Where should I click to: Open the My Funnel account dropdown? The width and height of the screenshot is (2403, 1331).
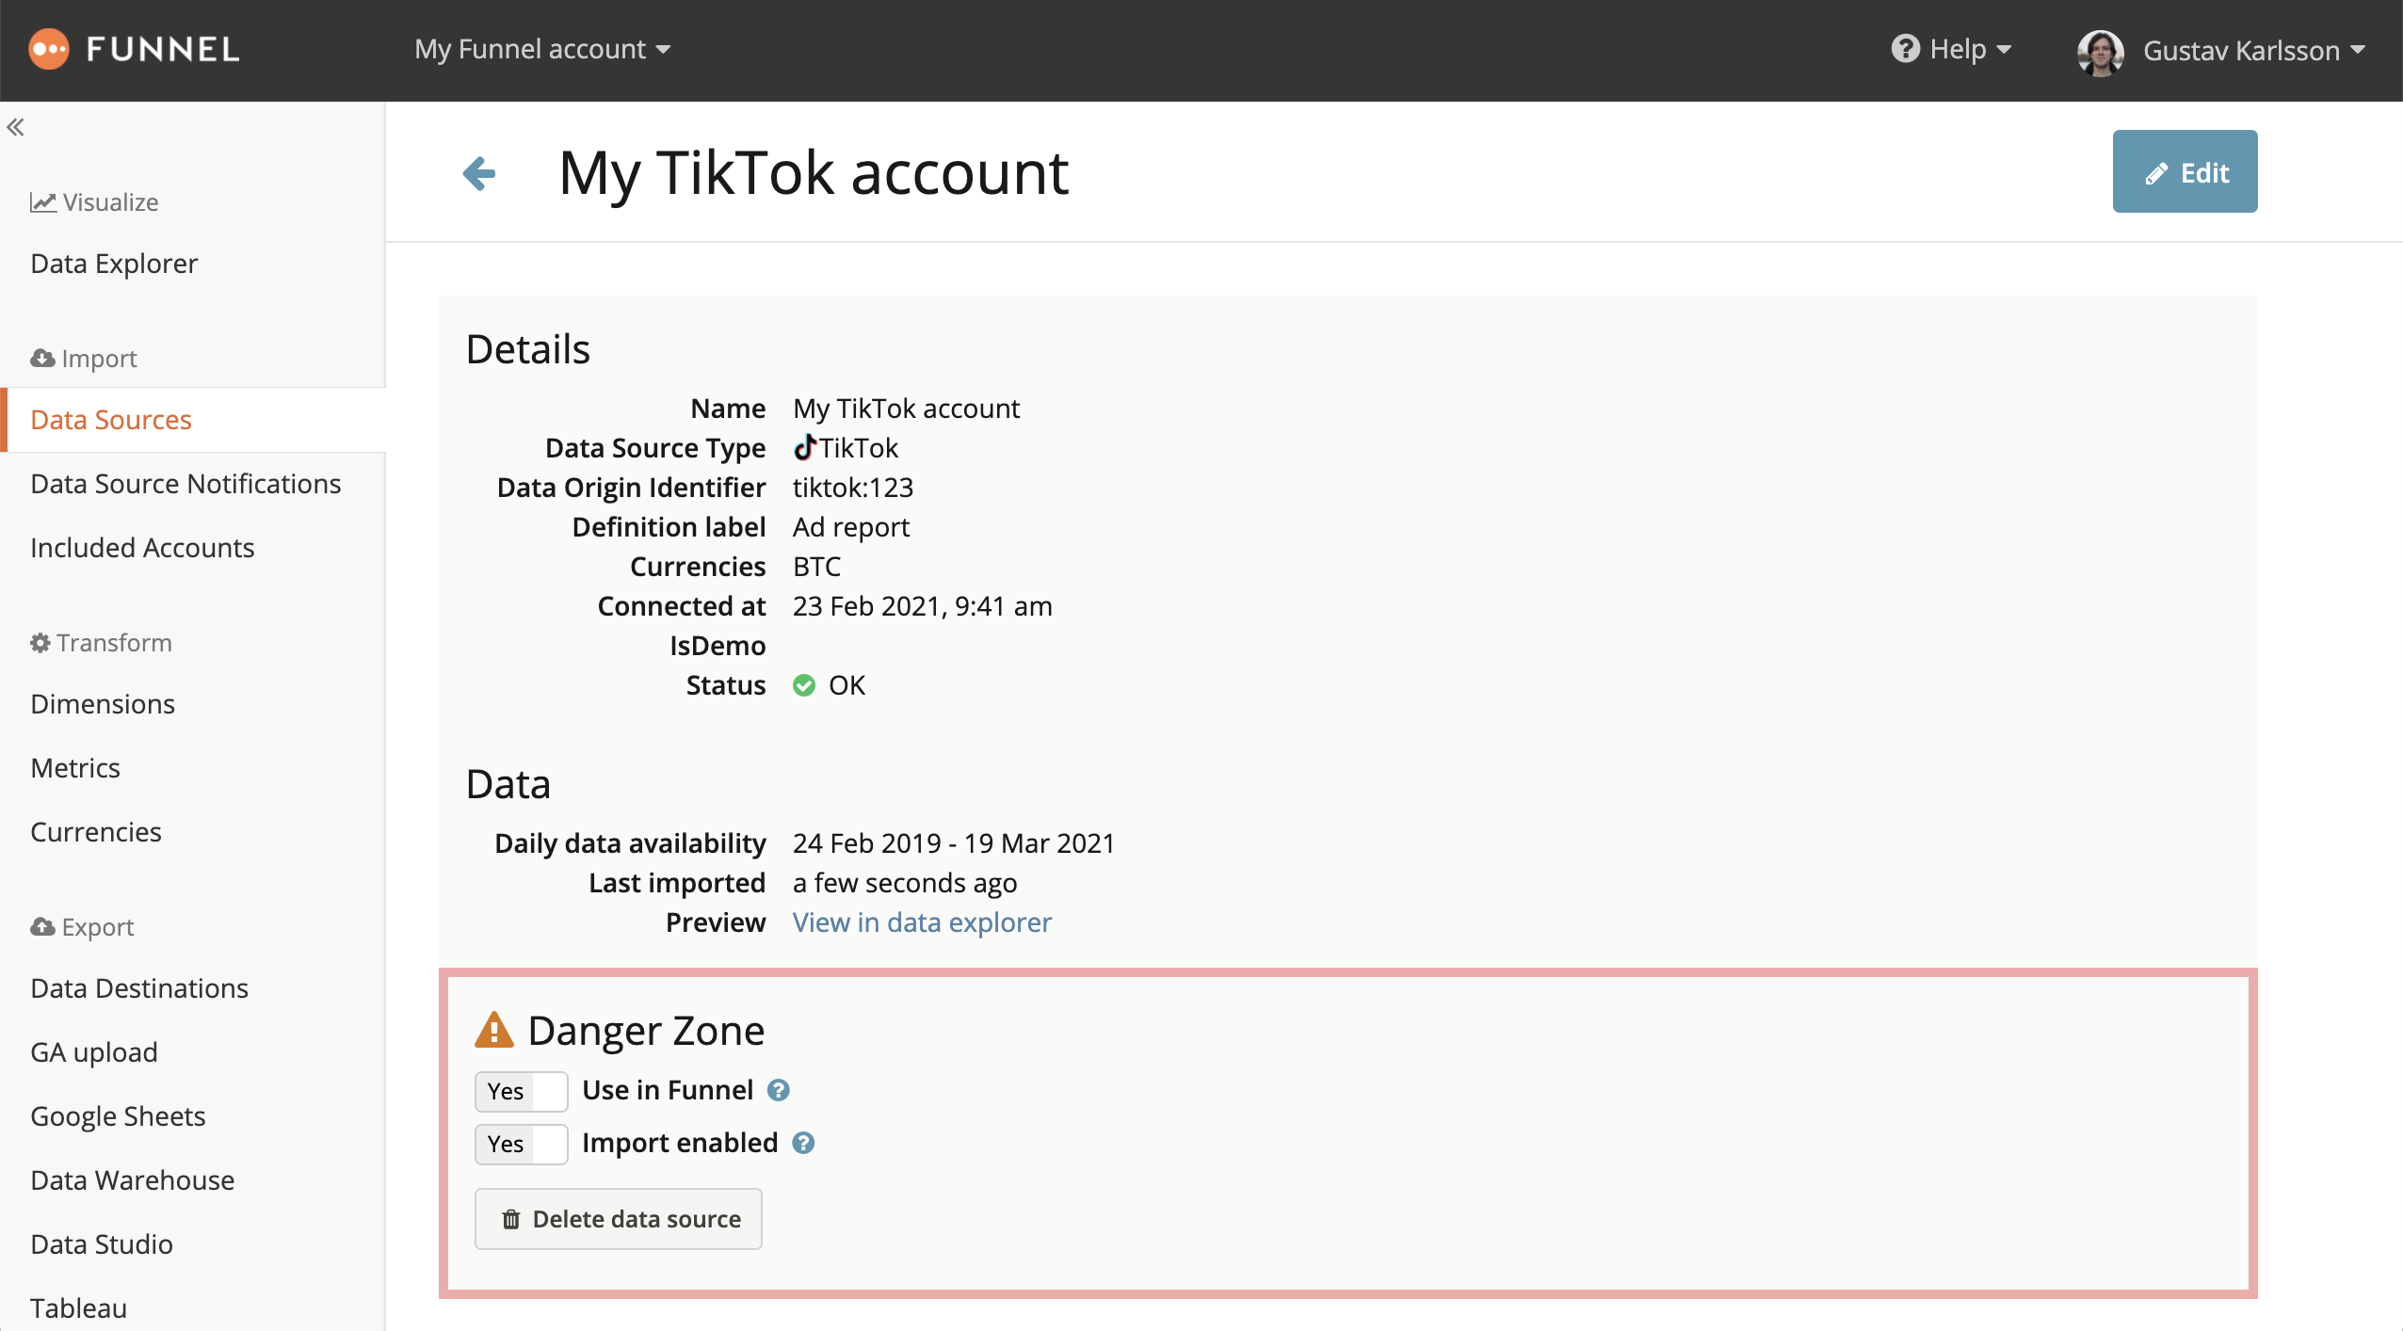[542, 49]
